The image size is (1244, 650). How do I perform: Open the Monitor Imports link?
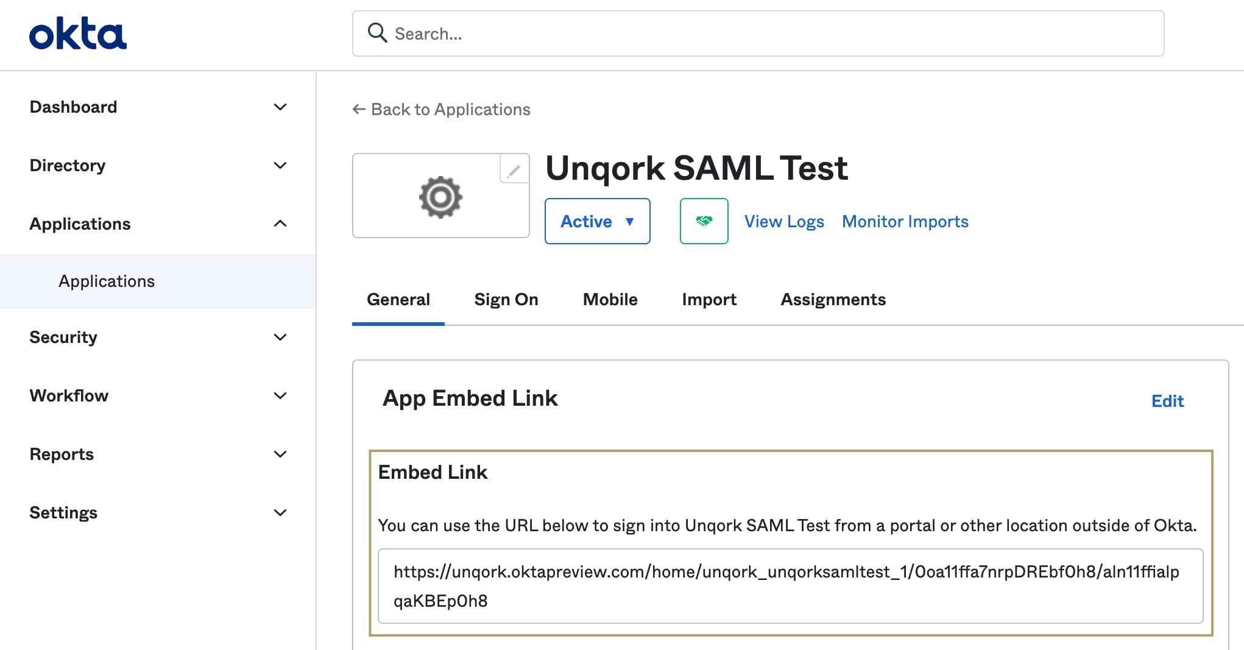point(905,221)
